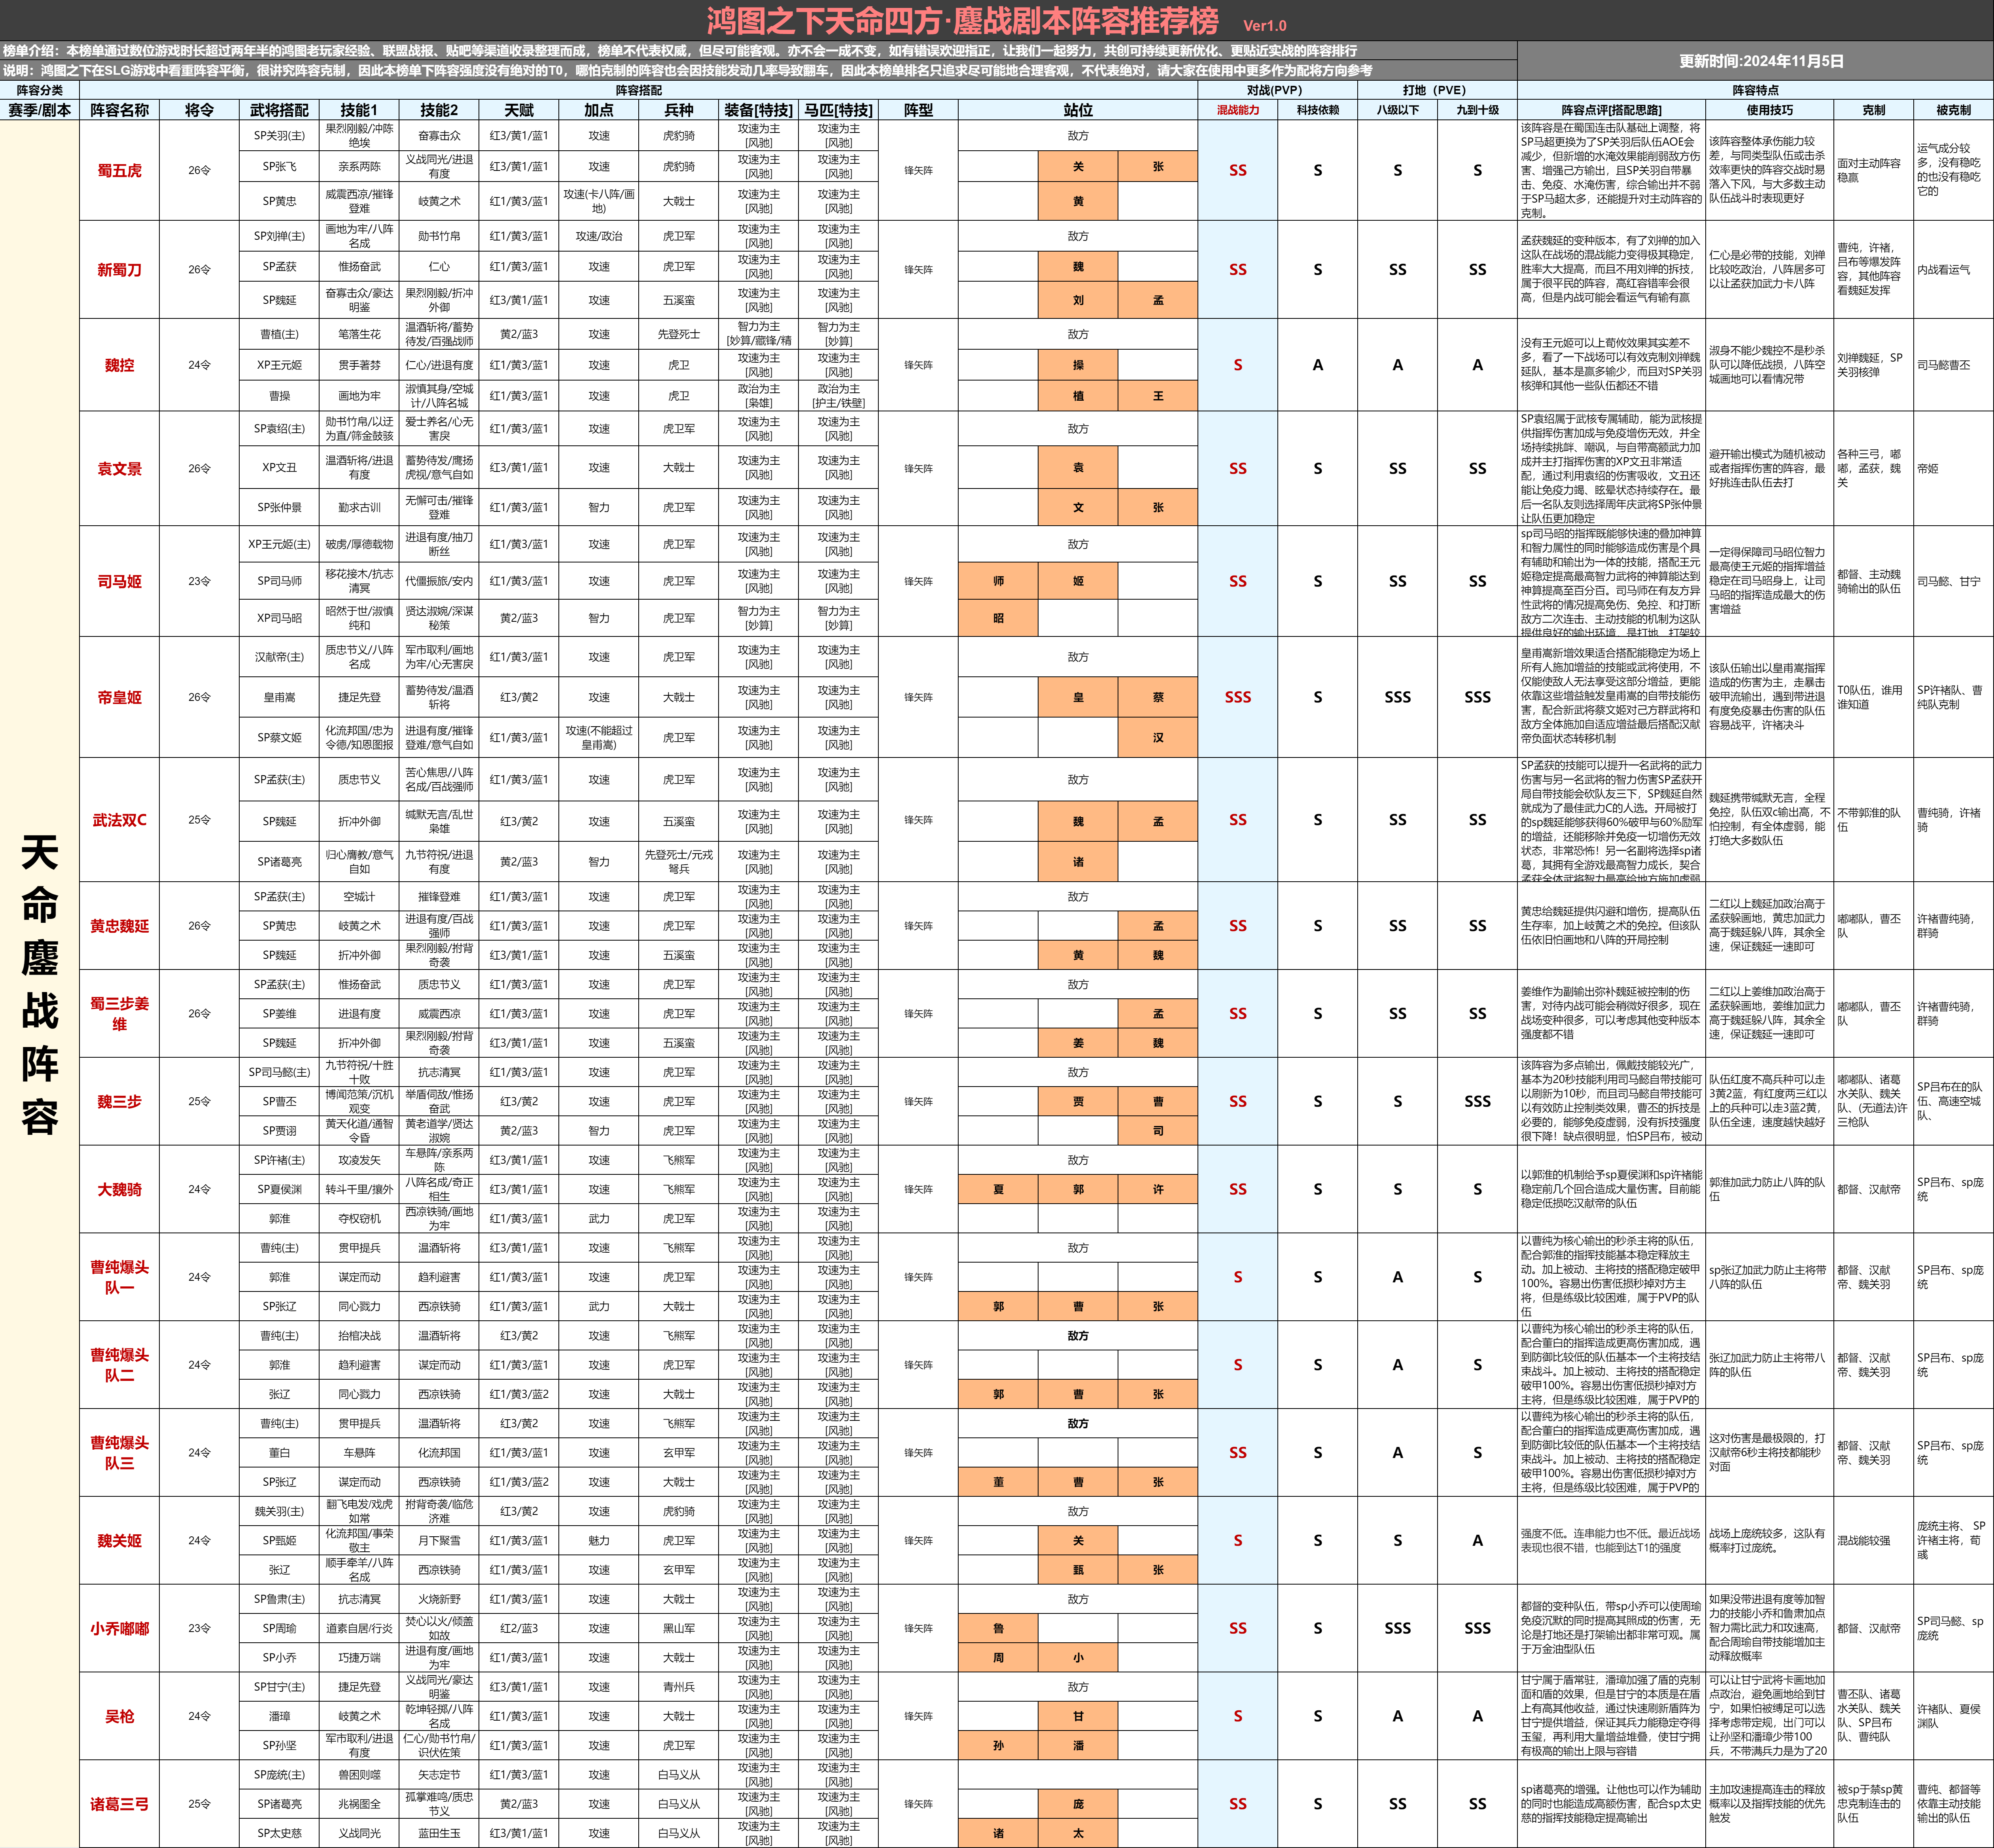
Task: Select the 小乔嘟嘟 lineup name
Action: [x=120, y=1628]
